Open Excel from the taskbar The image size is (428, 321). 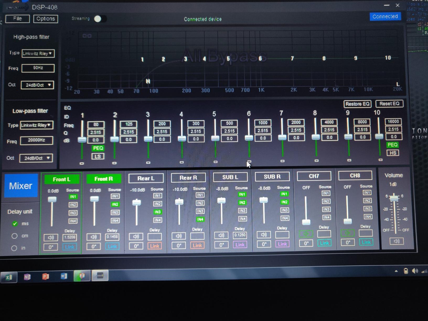click(9, 277)
